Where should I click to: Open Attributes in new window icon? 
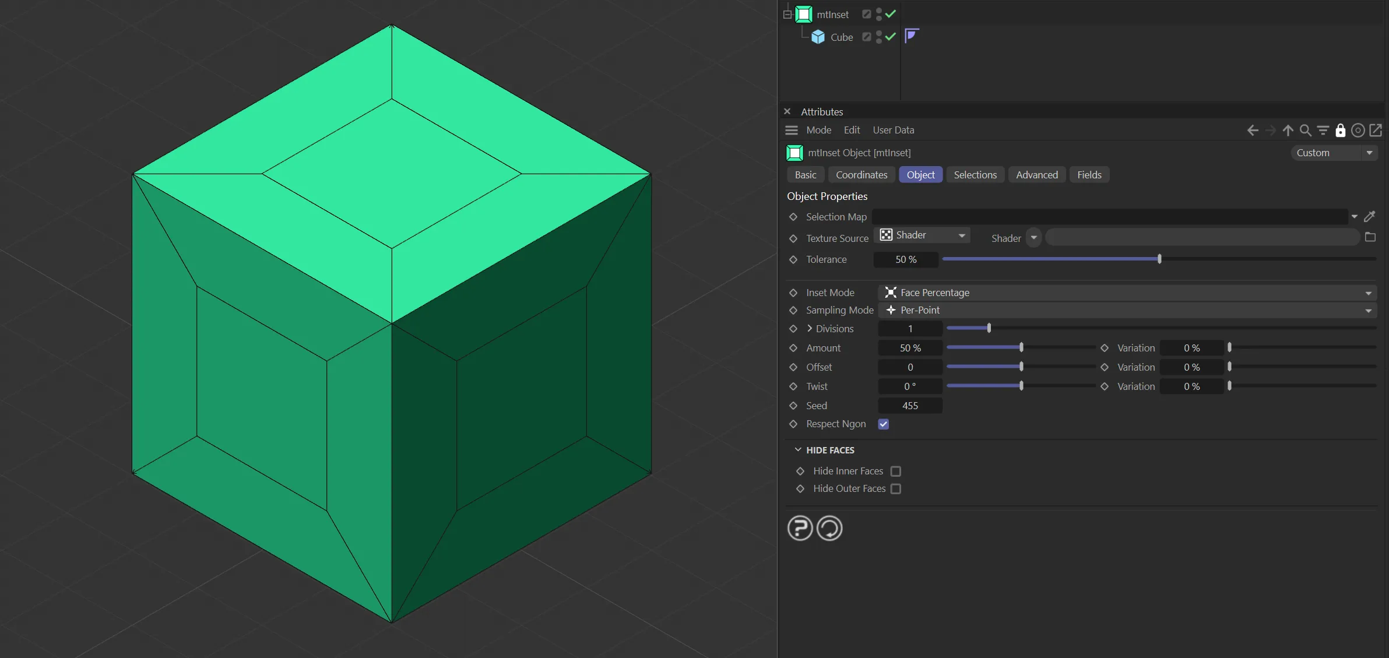pyautogui.click(x=1376, y=130)
